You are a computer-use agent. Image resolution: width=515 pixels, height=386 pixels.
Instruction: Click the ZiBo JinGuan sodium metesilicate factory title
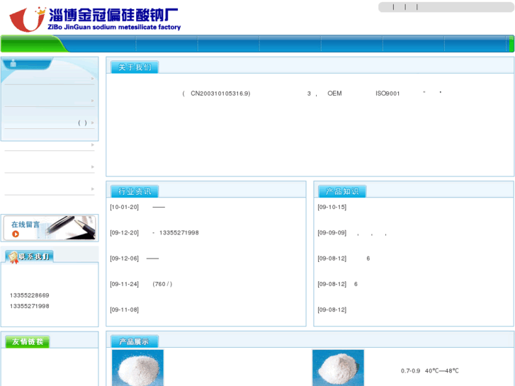[114, 27]
